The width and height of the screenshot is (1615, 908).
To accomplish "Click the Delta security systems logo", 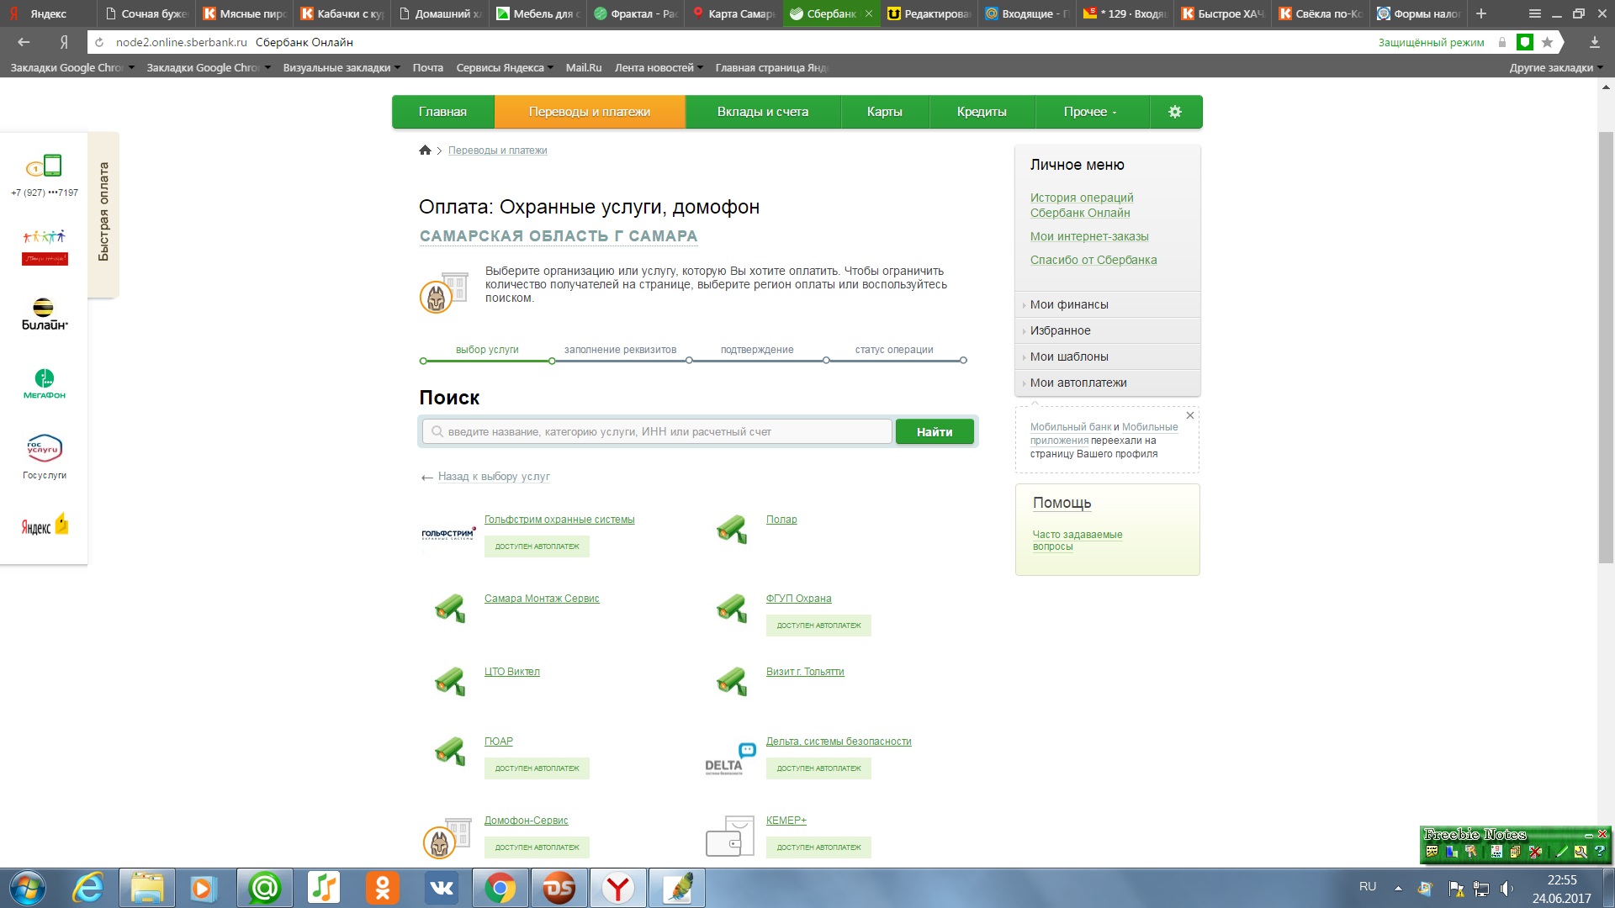I will tap(729, 758).
